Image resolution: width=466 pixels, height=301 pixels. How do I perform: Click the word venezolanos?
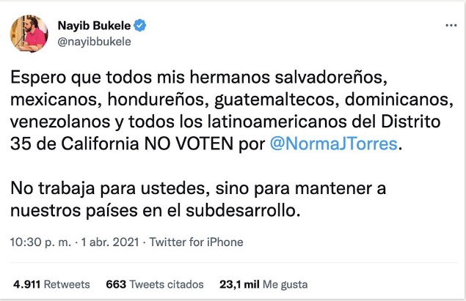[x=60, y=122]
